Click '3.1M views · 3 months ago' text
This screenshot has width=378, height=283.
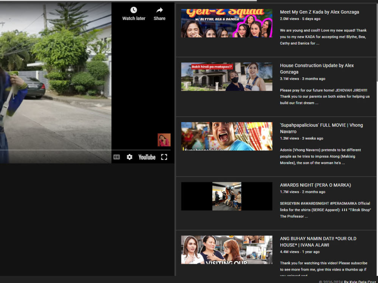[x=302, y=79]
